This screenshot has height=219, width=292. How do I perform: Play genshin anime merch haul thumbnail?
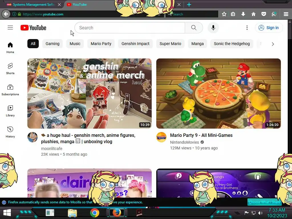89,94
